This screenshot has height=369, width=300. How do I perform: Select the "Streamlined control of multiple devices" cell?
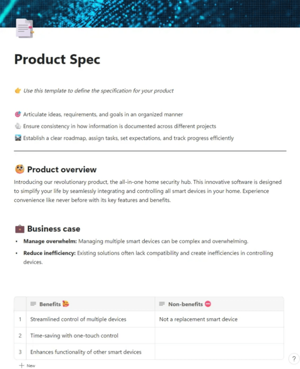point(78,319)
